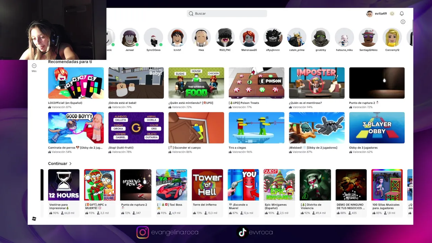The image size is (432, 243).
Task: Open Esconder el cuerpo game thumbnail
Action: click(x=196, y=128)
